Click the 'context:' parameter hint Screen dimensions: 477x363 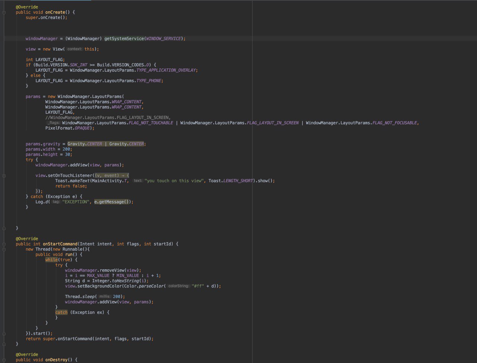pos(75,49)
